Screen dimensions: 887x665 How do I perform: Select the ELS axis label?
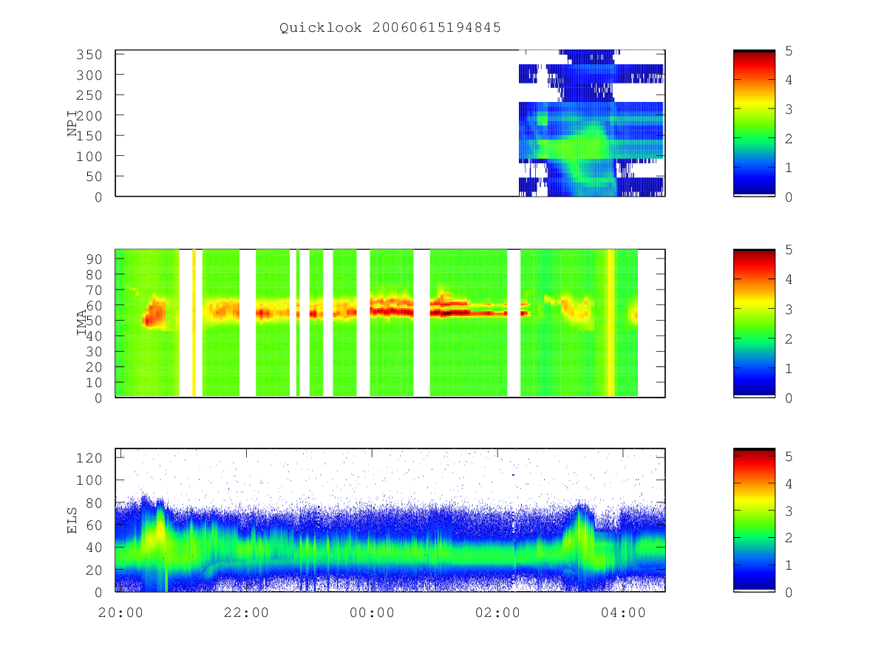pos(73,520)
